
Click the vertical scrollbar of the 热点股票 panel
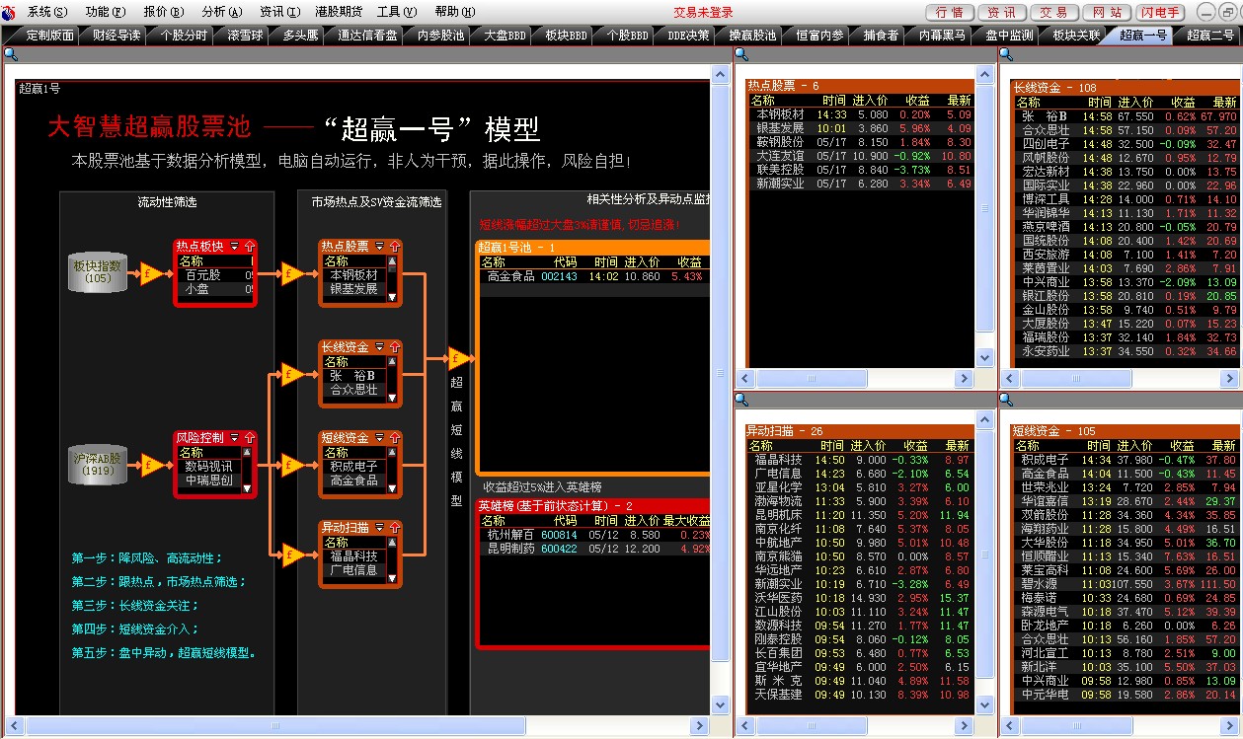pyautogui.click(x=984, y=215)
